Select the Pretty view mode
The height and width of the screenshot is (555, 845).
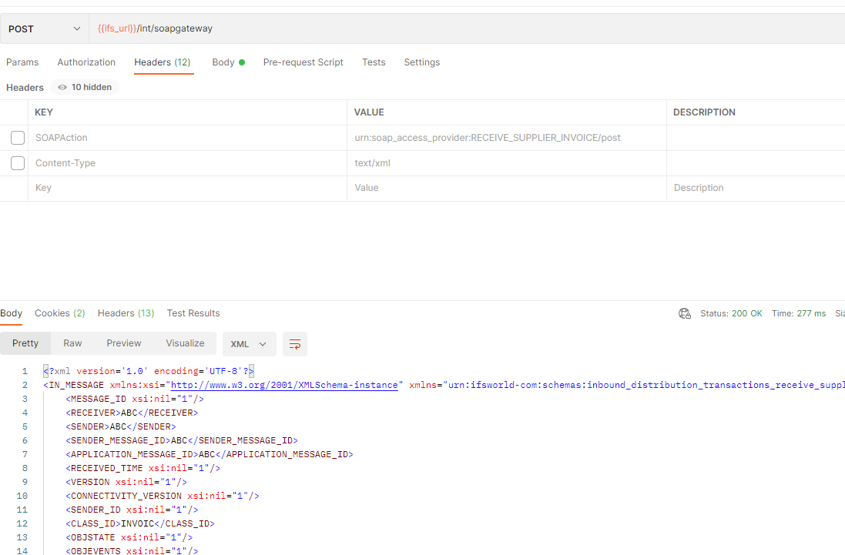point(25,343)
